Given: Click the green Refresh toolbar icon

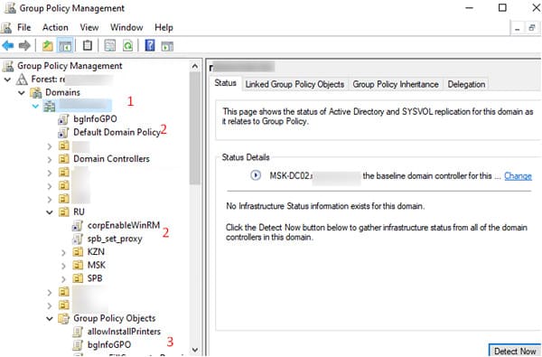Looking at the screenshot, I should point(128,46).
